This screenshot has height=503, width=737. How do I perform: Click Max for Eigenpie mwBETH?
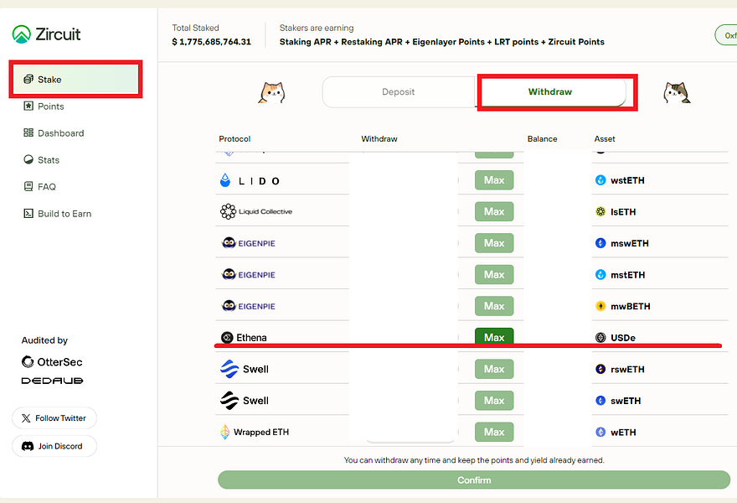[494, 306]
